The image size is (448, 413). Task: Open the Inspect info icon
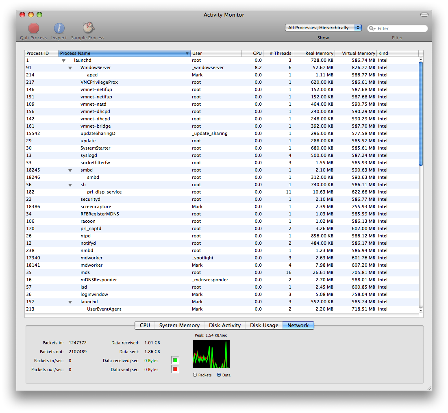[59, 28]
